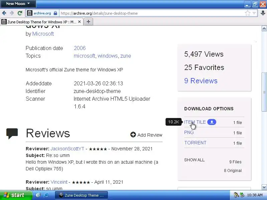Image resolution: width=267 pixels, height=200 pixels.
Task: Open the URL history dropdown arrow
Action: click(x=254, y=13)
